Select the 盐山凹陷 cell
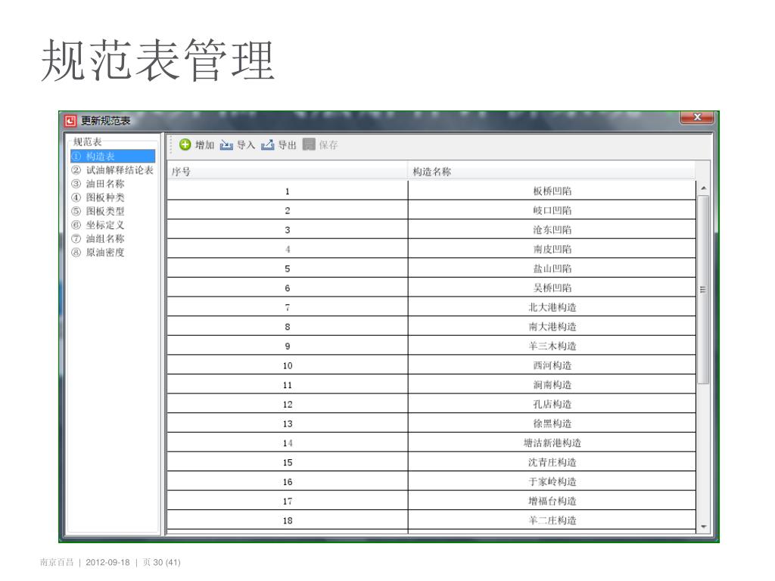Screen dimensions: 775x581 point(552,269)
